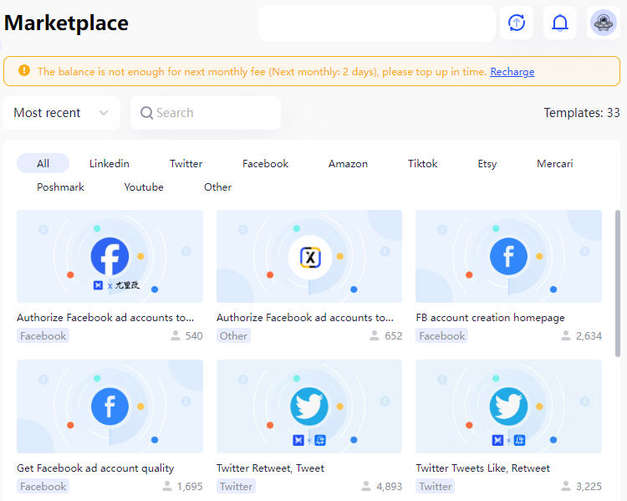Screen dimensions: 627x501
Task: Select the All category tab
Action: pyautogui.click(x=43, y=163)
